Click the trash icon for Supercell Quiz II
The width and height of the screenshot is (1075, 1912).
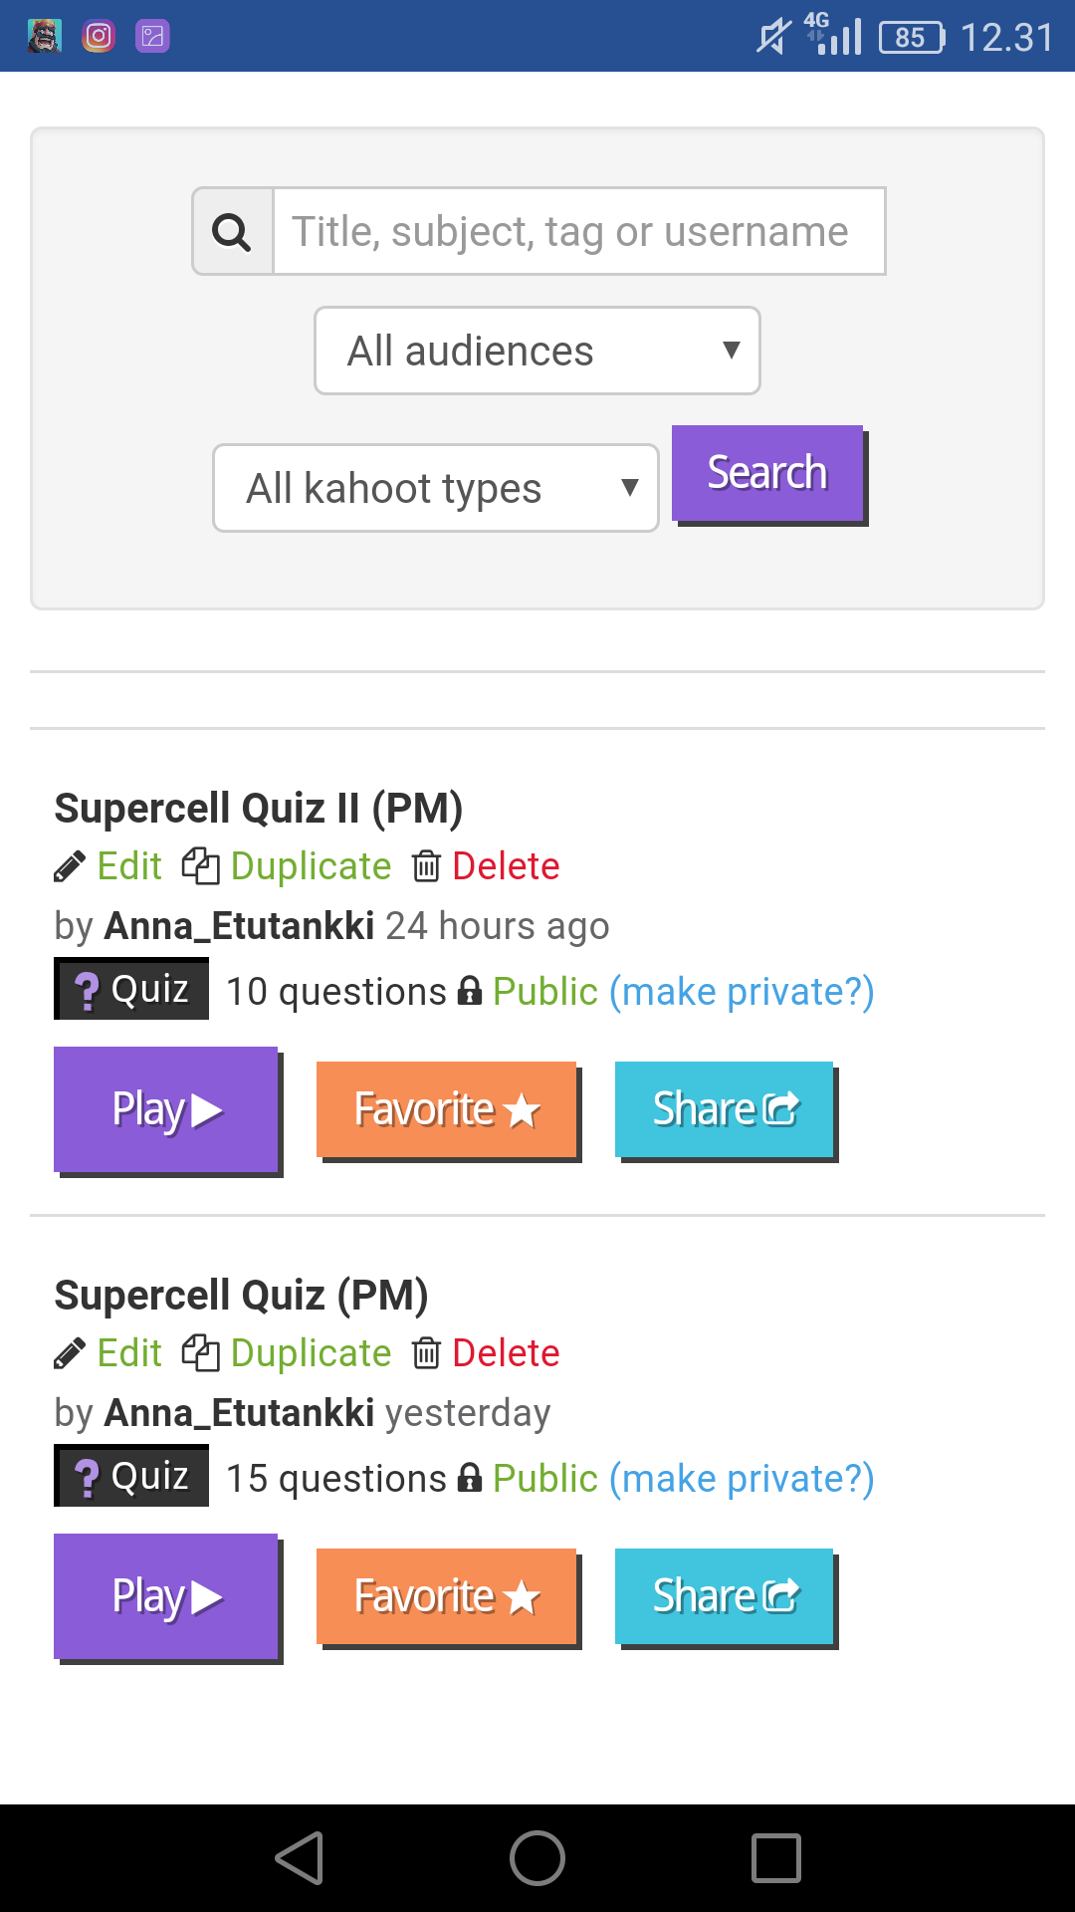(x=426, y=866)
